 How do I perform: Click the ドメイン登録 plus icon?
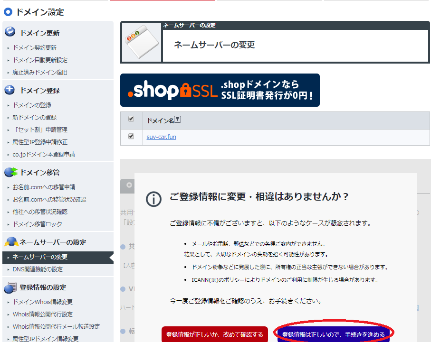coord(10,90)
